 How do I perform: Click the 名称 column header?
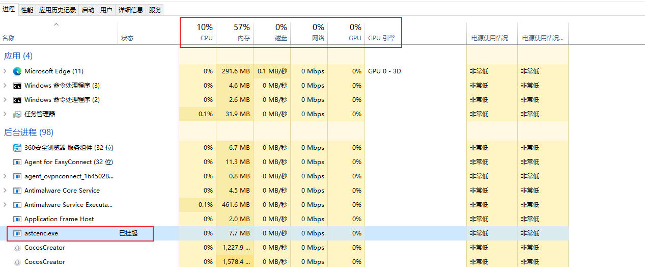8,38
